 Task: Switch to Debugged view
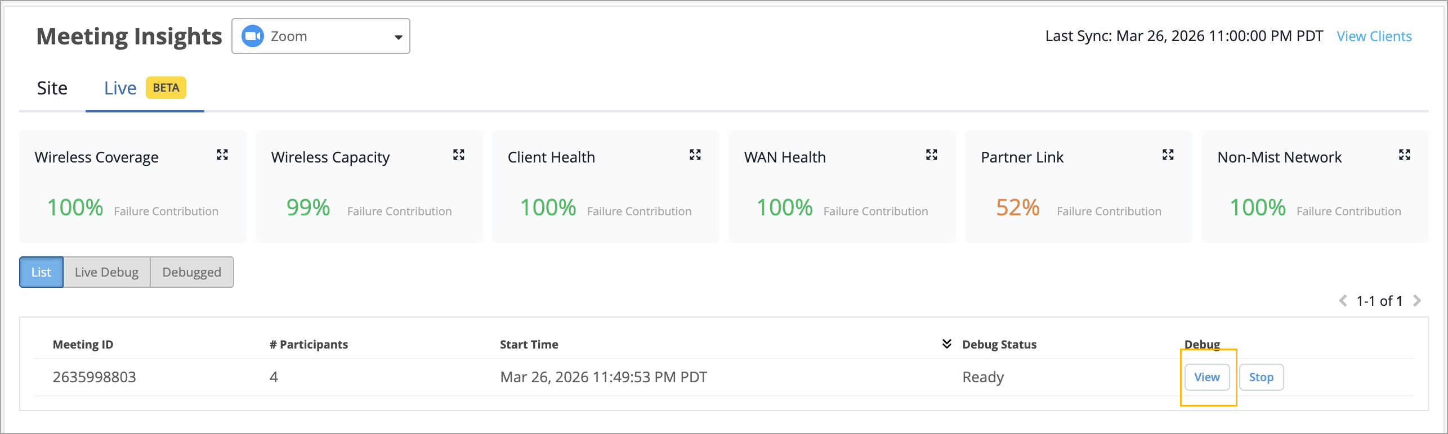191,272
